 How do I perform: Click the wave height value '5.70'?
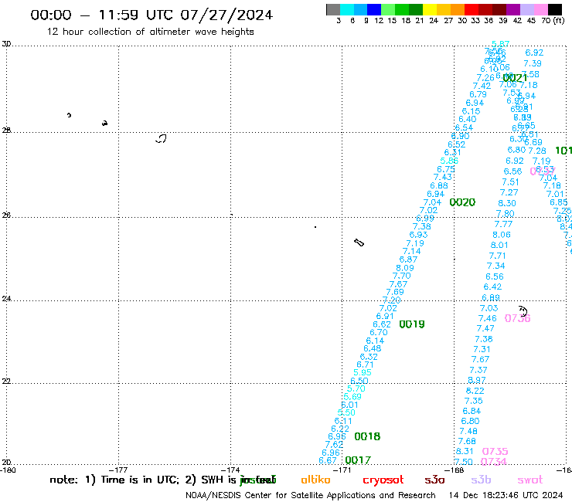point(356,388)
